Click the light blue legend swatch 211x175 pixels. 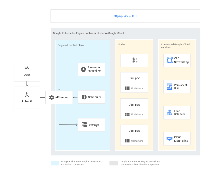click(x=55, y=163)
